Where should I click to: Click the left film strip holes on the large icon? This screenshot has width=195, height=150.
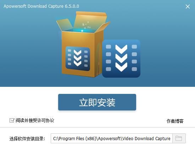pos(108,58)
